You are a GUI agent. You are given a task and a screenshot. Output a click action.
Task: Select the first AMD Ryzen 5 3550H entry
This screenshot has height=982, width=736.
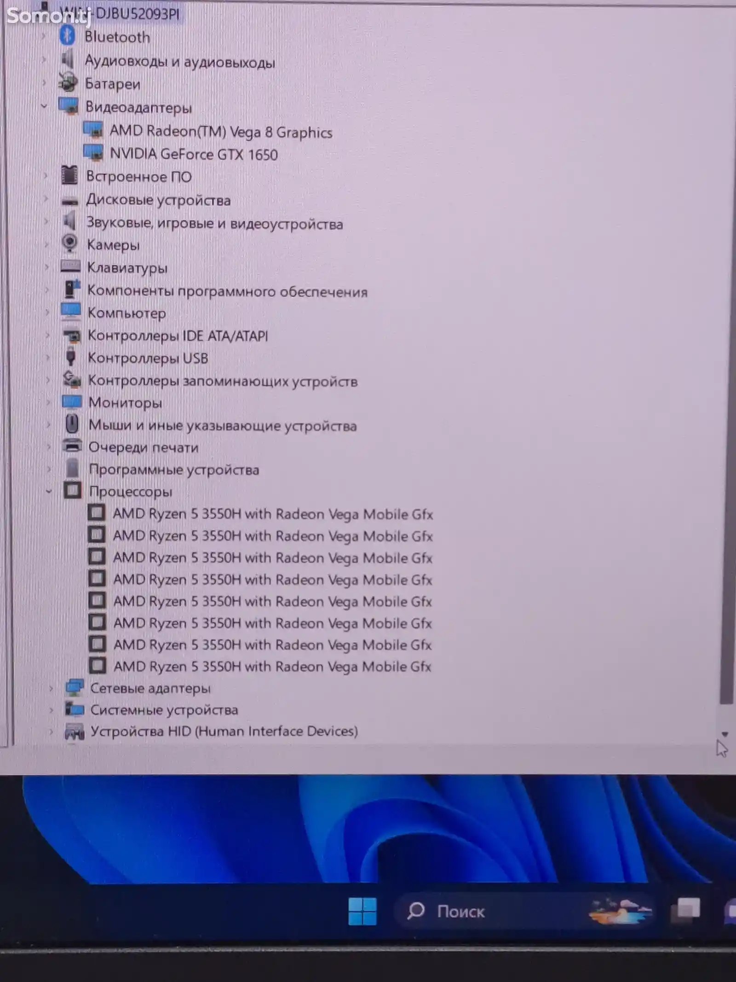273,514
